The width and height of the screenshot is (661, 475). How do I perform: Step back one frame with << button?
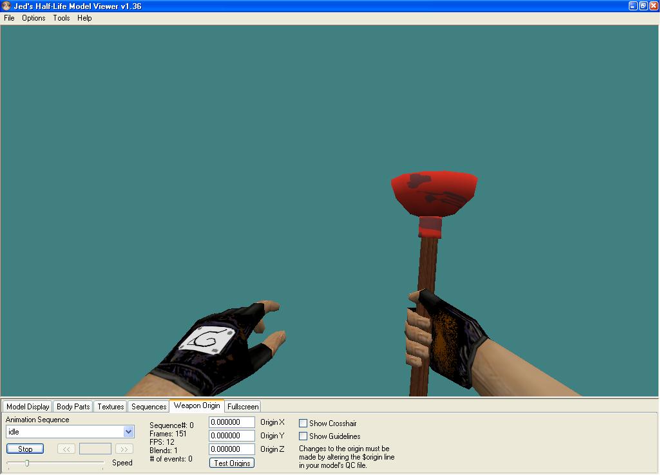coord(66,449)
